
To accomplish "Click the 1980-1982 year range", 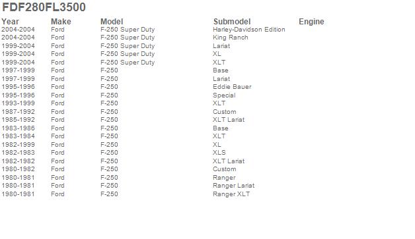I will [x=18, y=169].
